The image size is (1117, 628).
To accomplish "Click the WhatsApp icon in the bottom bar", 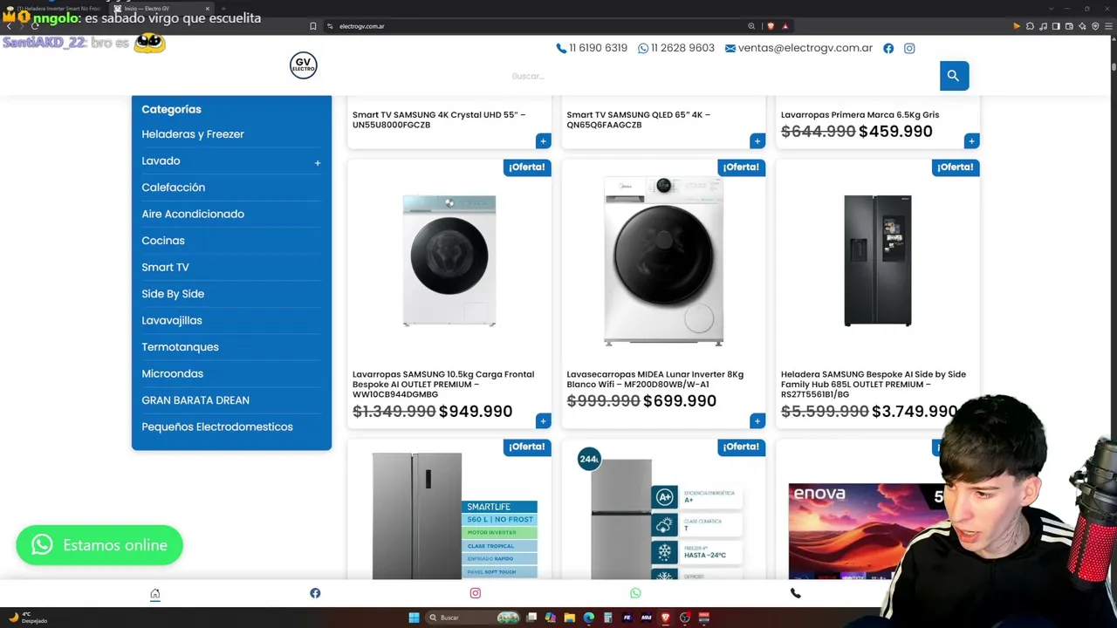I will click(x=635, y=593).
